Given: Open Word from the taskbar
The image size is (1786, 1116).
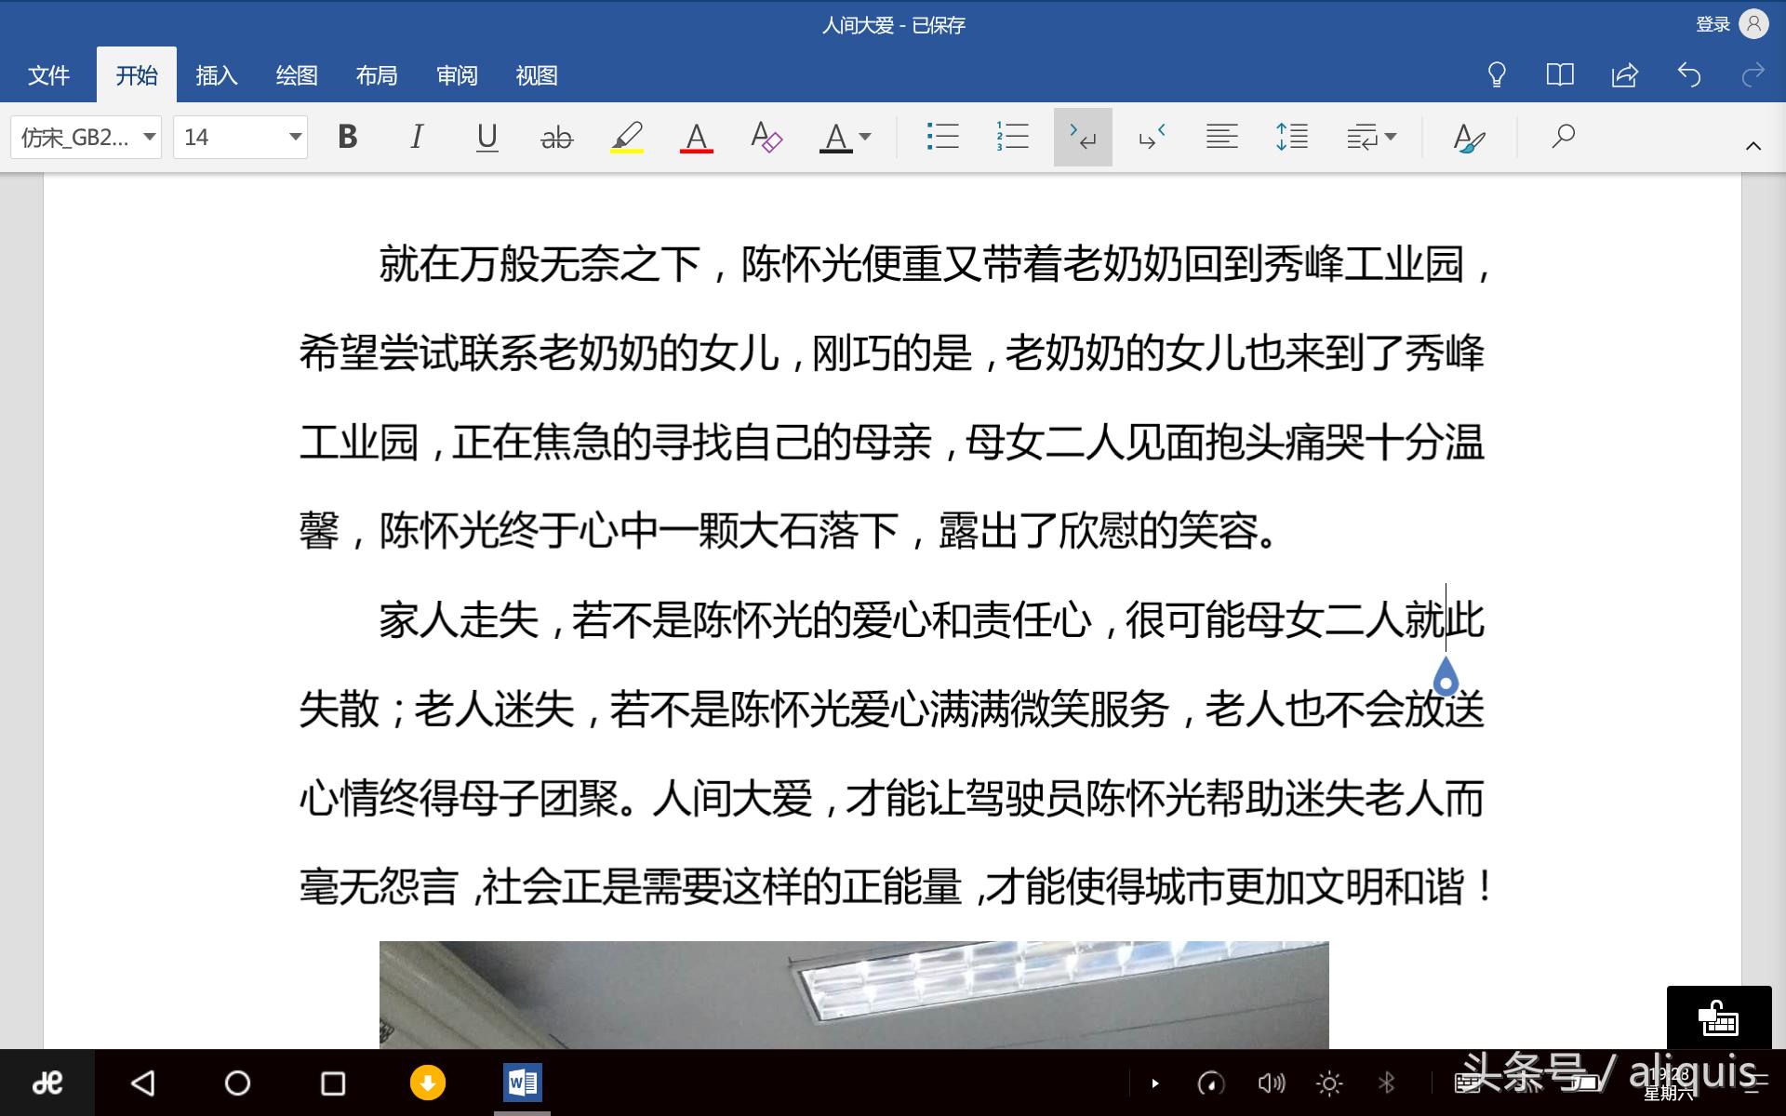Looking at the screenshot, I should pyautogui.click(x=522, y=1083).
